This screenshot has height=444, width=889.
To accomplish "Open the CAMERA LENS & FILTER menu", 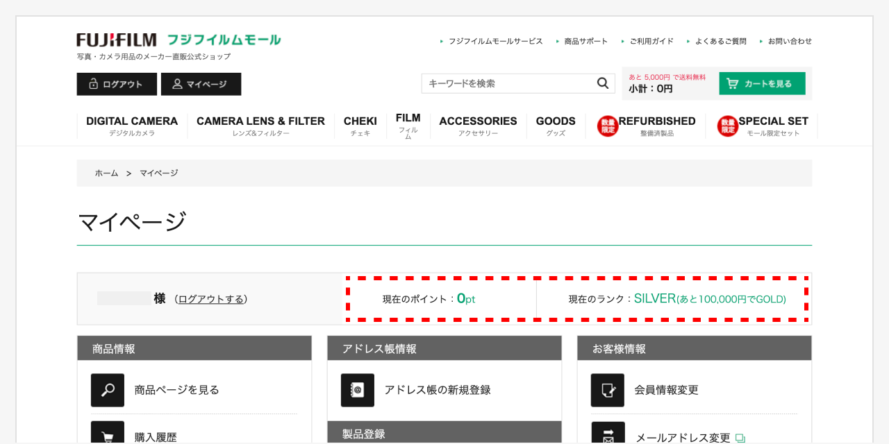I will (260, 126).
